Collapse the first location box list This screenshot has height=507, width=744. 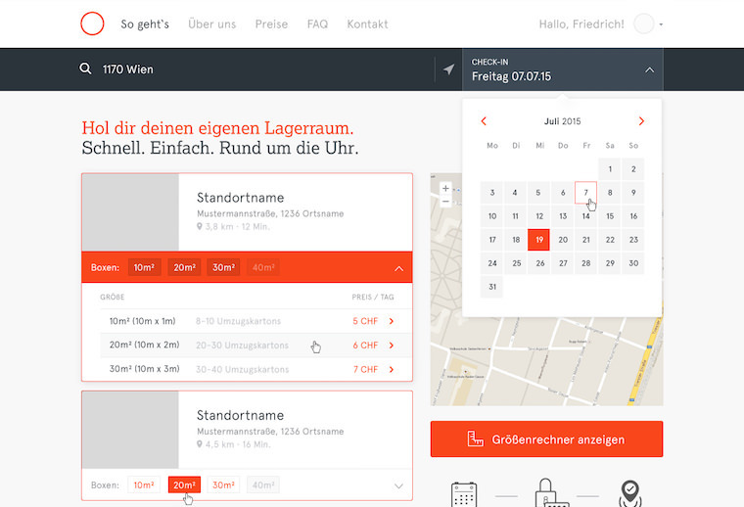point(398,267)
